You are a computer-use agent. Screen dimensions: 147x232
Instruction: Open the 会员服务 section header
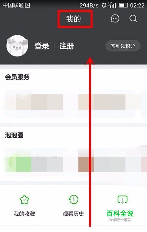[x=17, y=77]
